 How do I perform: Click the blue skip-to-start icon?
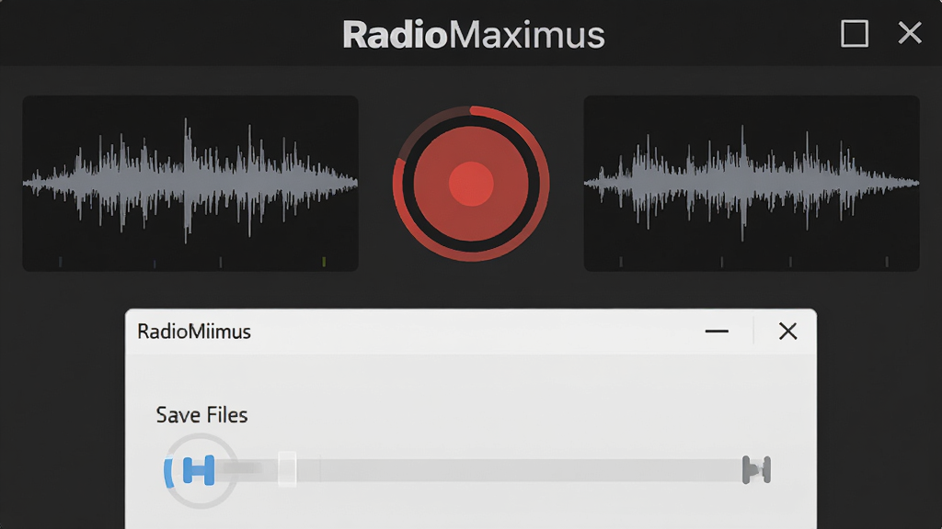click(199, 470)
